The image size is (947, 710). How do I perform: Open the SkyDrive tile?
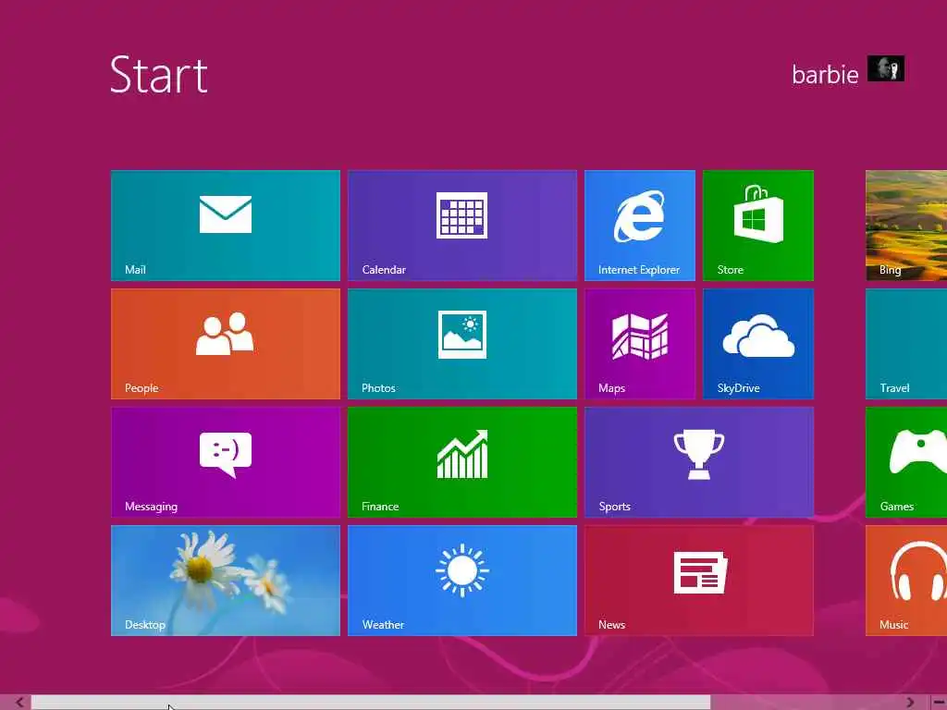point(758,344)
